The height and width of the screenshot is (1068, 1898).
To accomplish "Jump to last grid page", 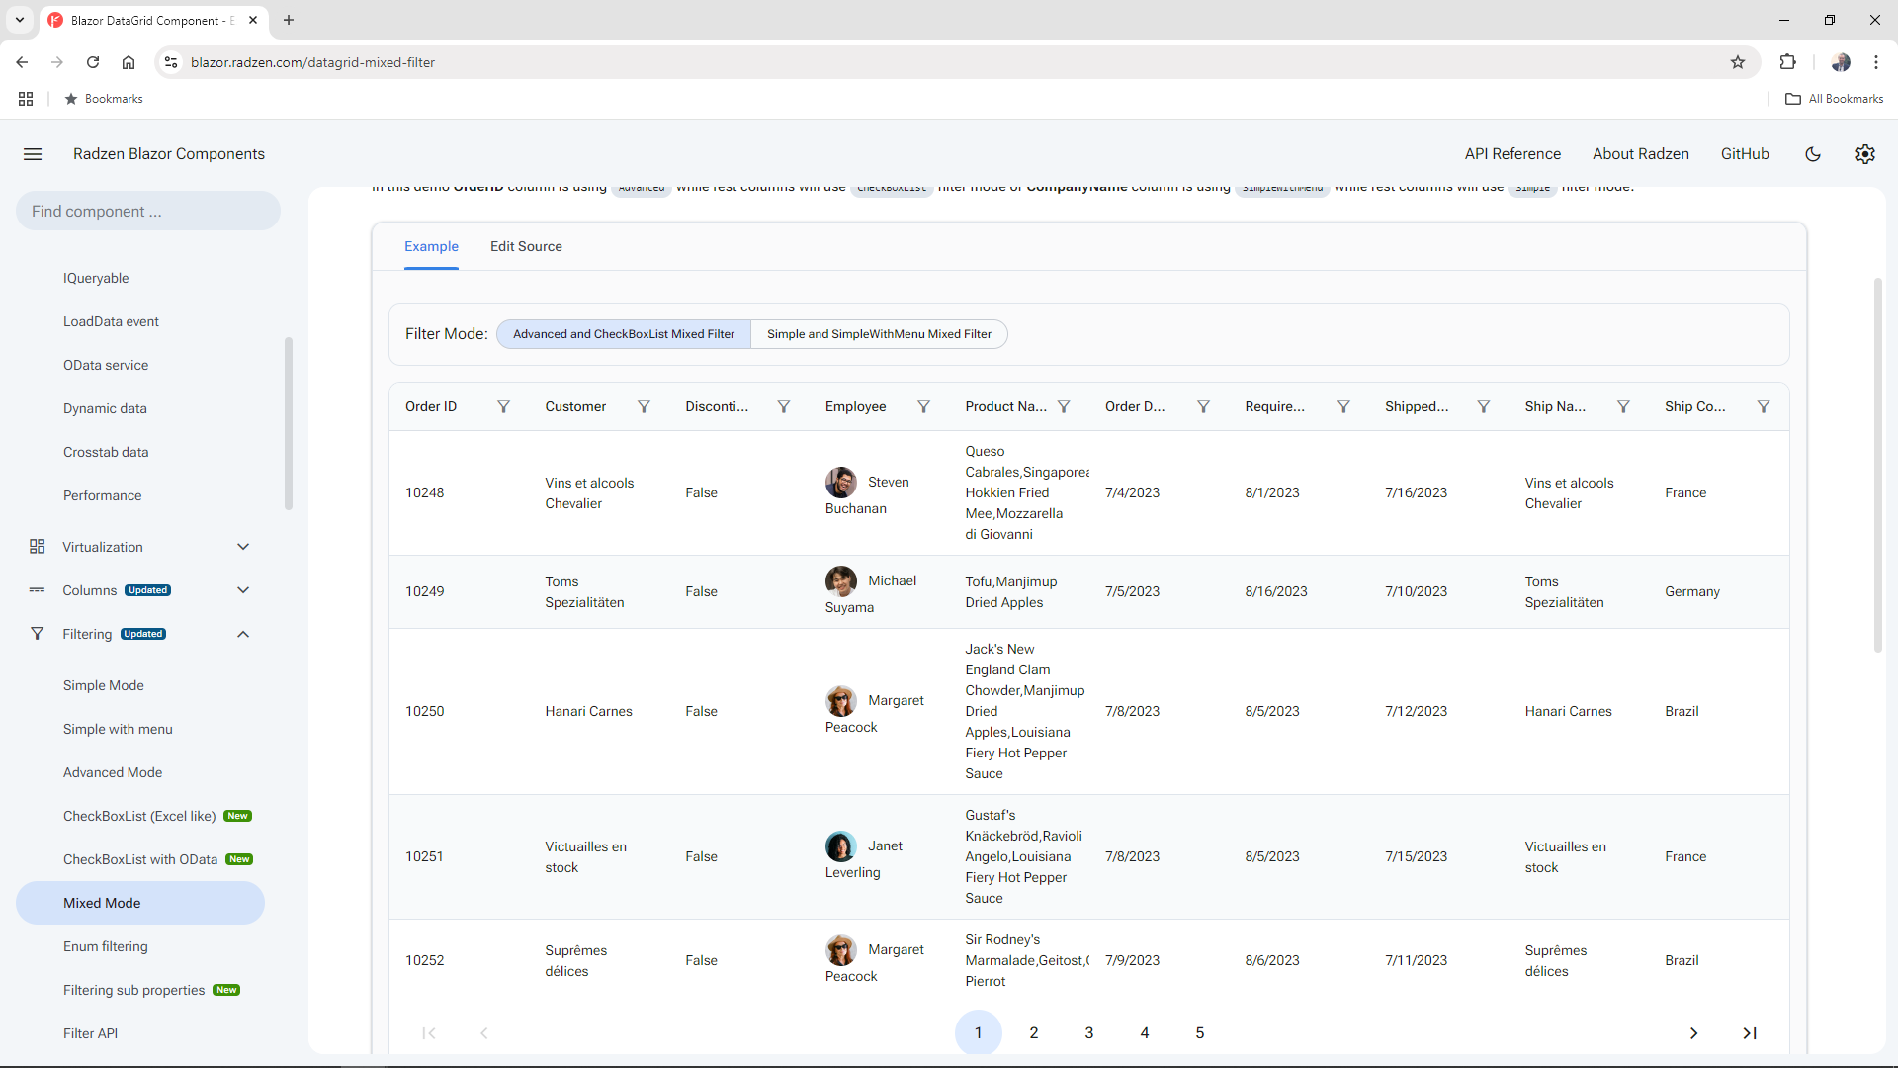I will [x=1750, y=1033].
